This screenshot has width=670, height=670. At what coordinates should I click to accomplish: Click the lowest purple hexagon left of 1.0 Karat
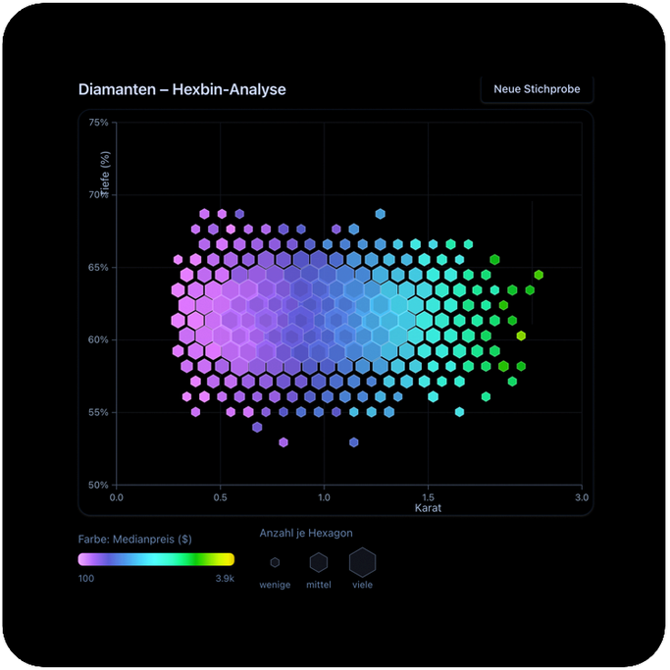click(x=283, y=442)
